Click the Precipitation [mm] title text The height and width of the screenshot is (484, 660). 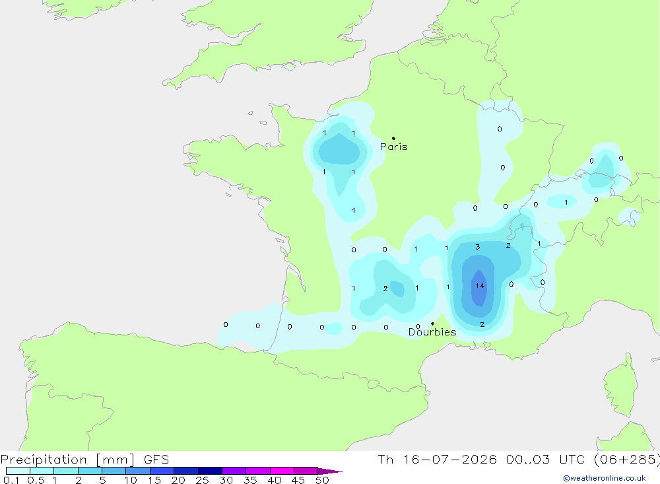[68, 460]
